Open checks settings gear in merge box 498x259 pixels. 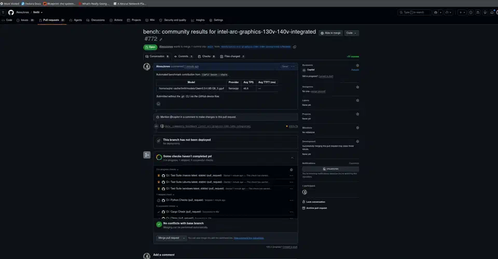tap(291, 170)
